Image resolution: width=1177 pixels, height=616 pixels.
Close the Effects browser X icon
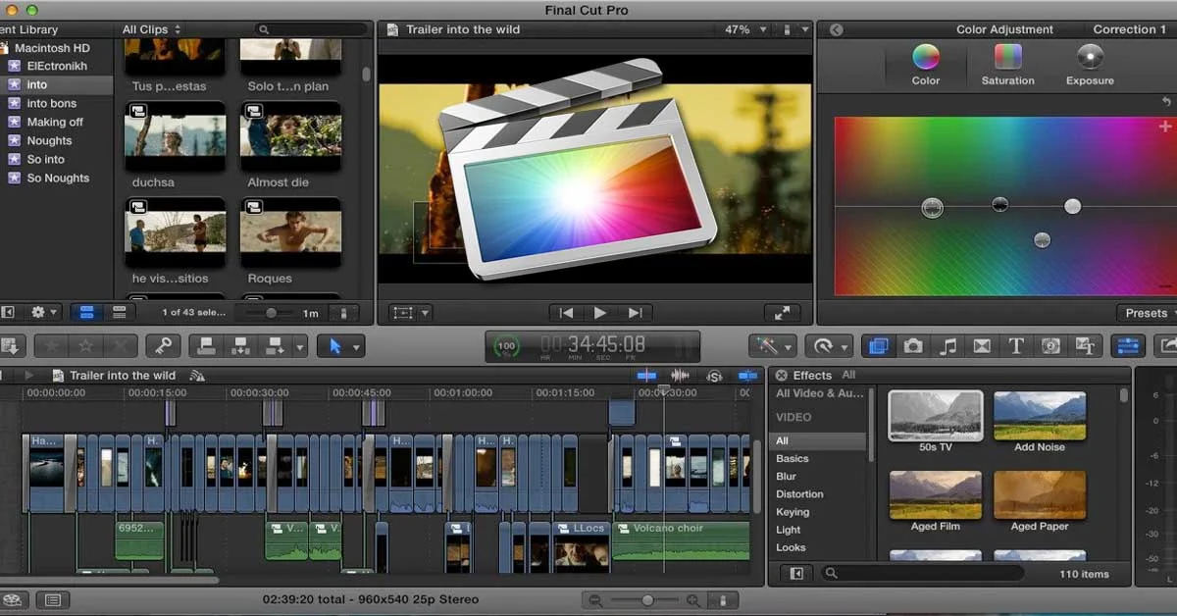(781, 375)
